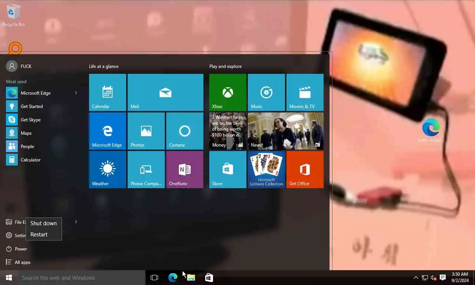Open Get Started in Most used list
475x285 pixels.
coord(42,106)
